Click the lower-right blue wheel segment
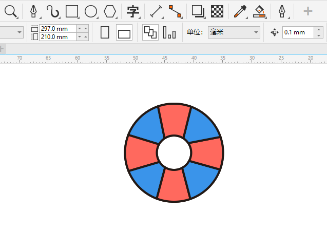 [x=201, y=179]
